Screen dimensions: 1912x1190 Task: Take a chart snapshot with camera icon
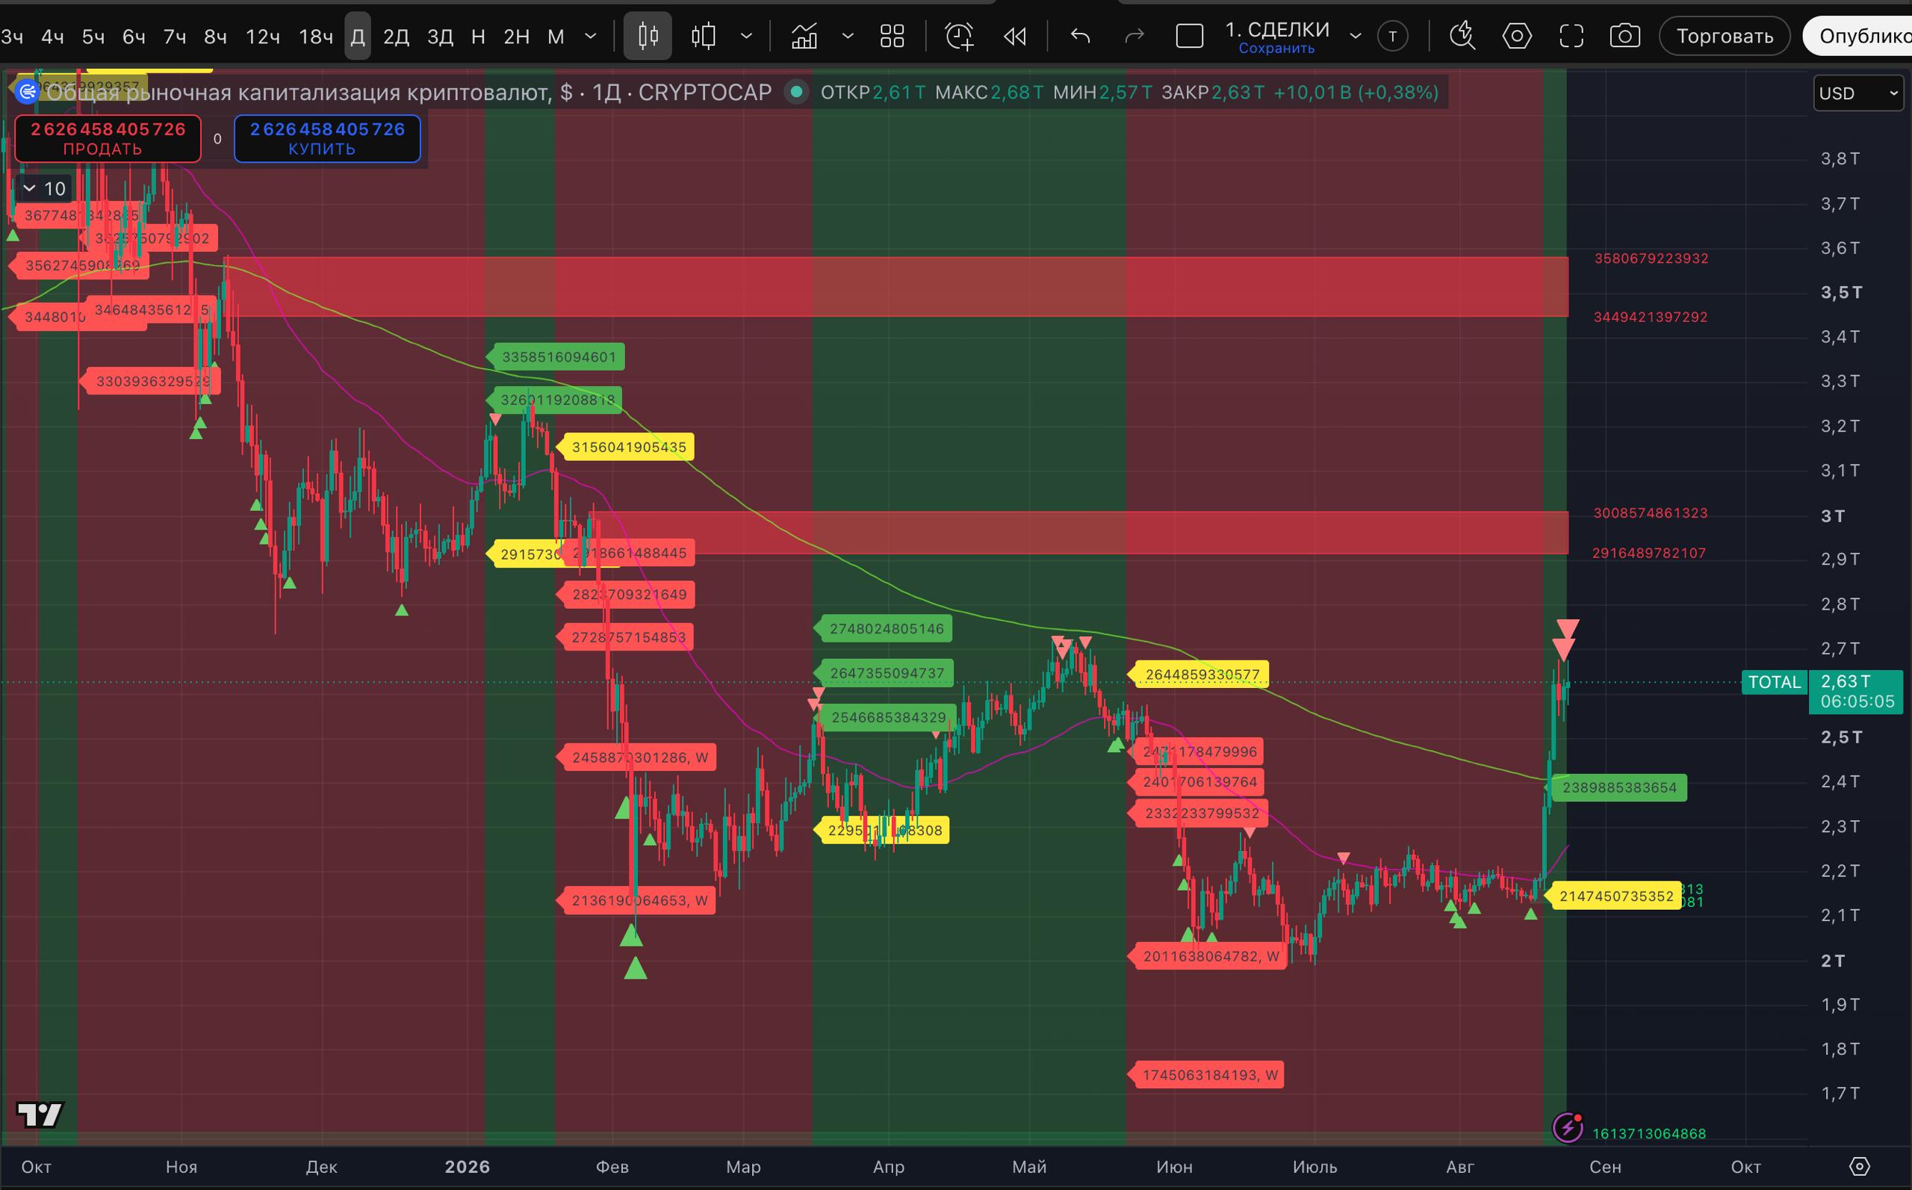tap(1624, 36)
